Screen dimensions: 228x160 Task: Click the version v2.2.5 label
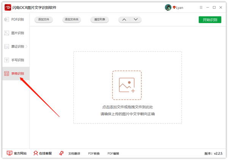[x=213, y=154]
